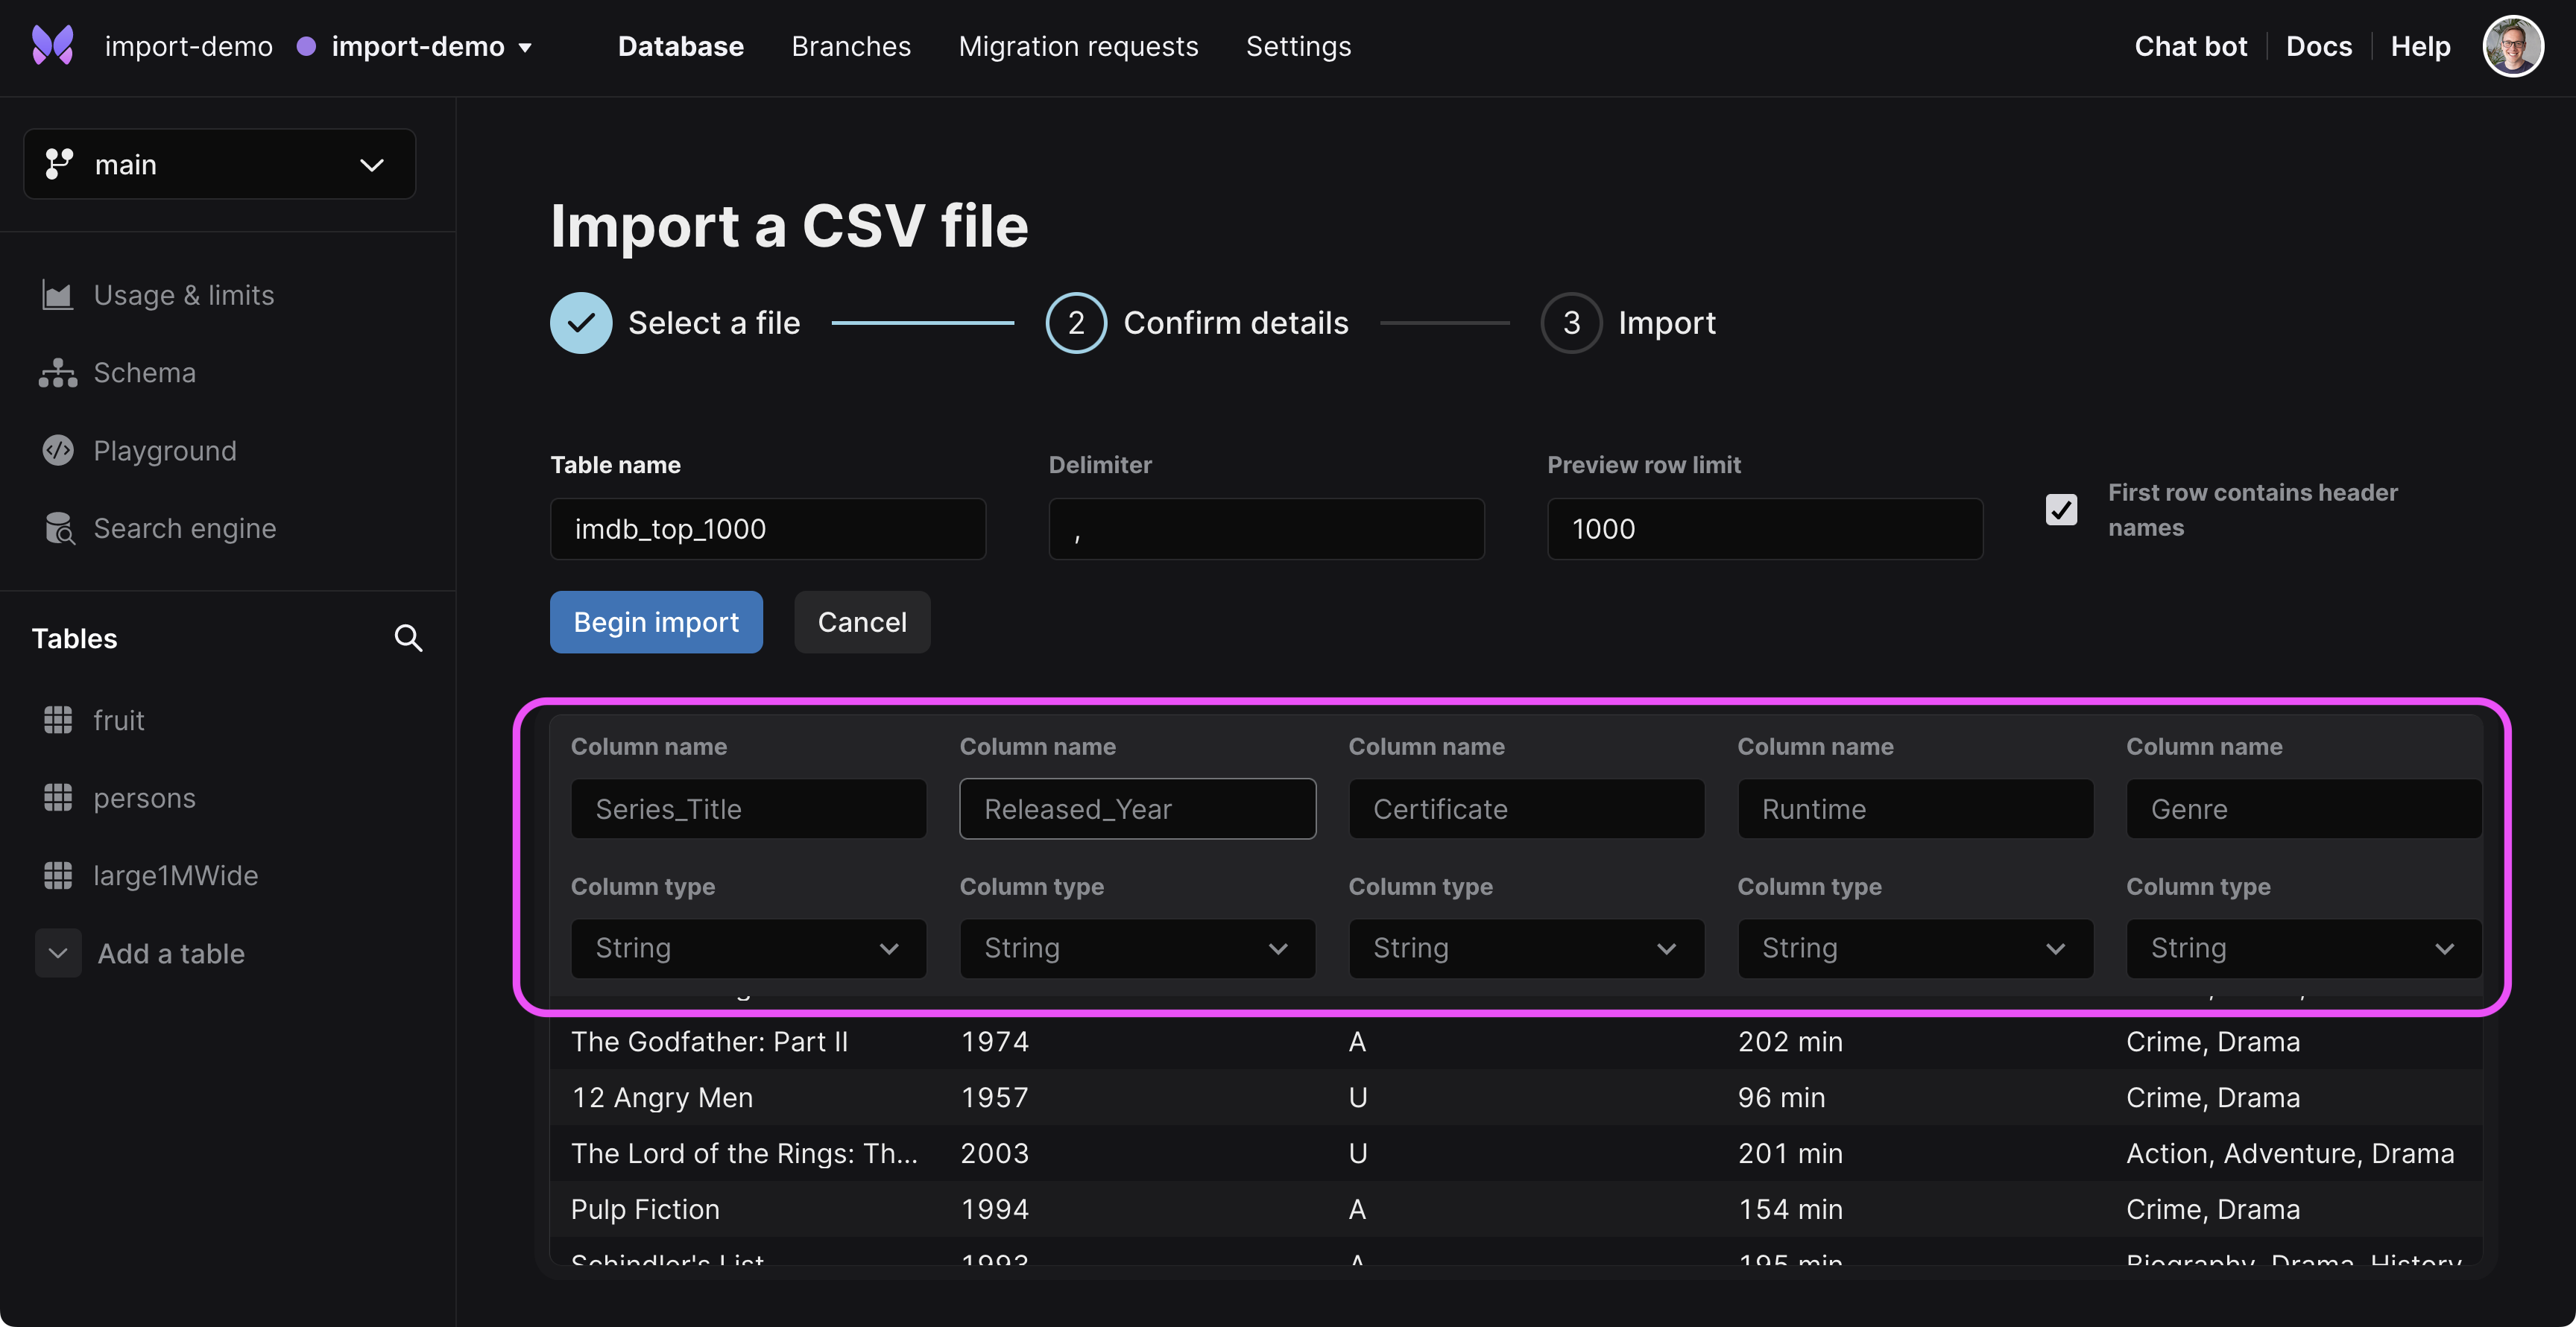Open Schema in the sidebar
2576x1327 pixels.
coord(145,373)
